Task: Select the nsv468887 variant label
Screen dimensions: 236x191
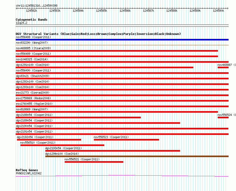Action: 227,65
